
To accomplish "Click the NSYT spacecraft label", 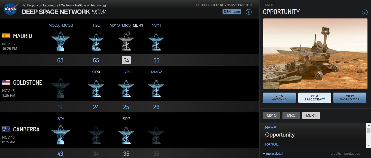I will [x=156, y=25].
